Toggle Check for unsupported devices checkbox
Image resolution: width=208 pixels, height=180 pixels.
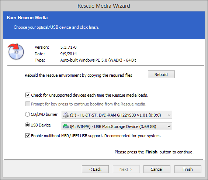(x=28, y=95)
